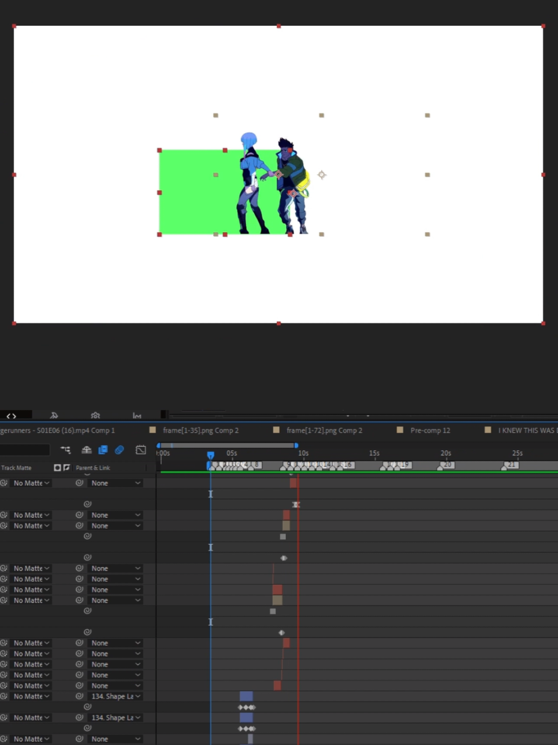Click the frame[1-35].png Comp 2 tab label color
The image size is (558, 745).
[153, 430]
